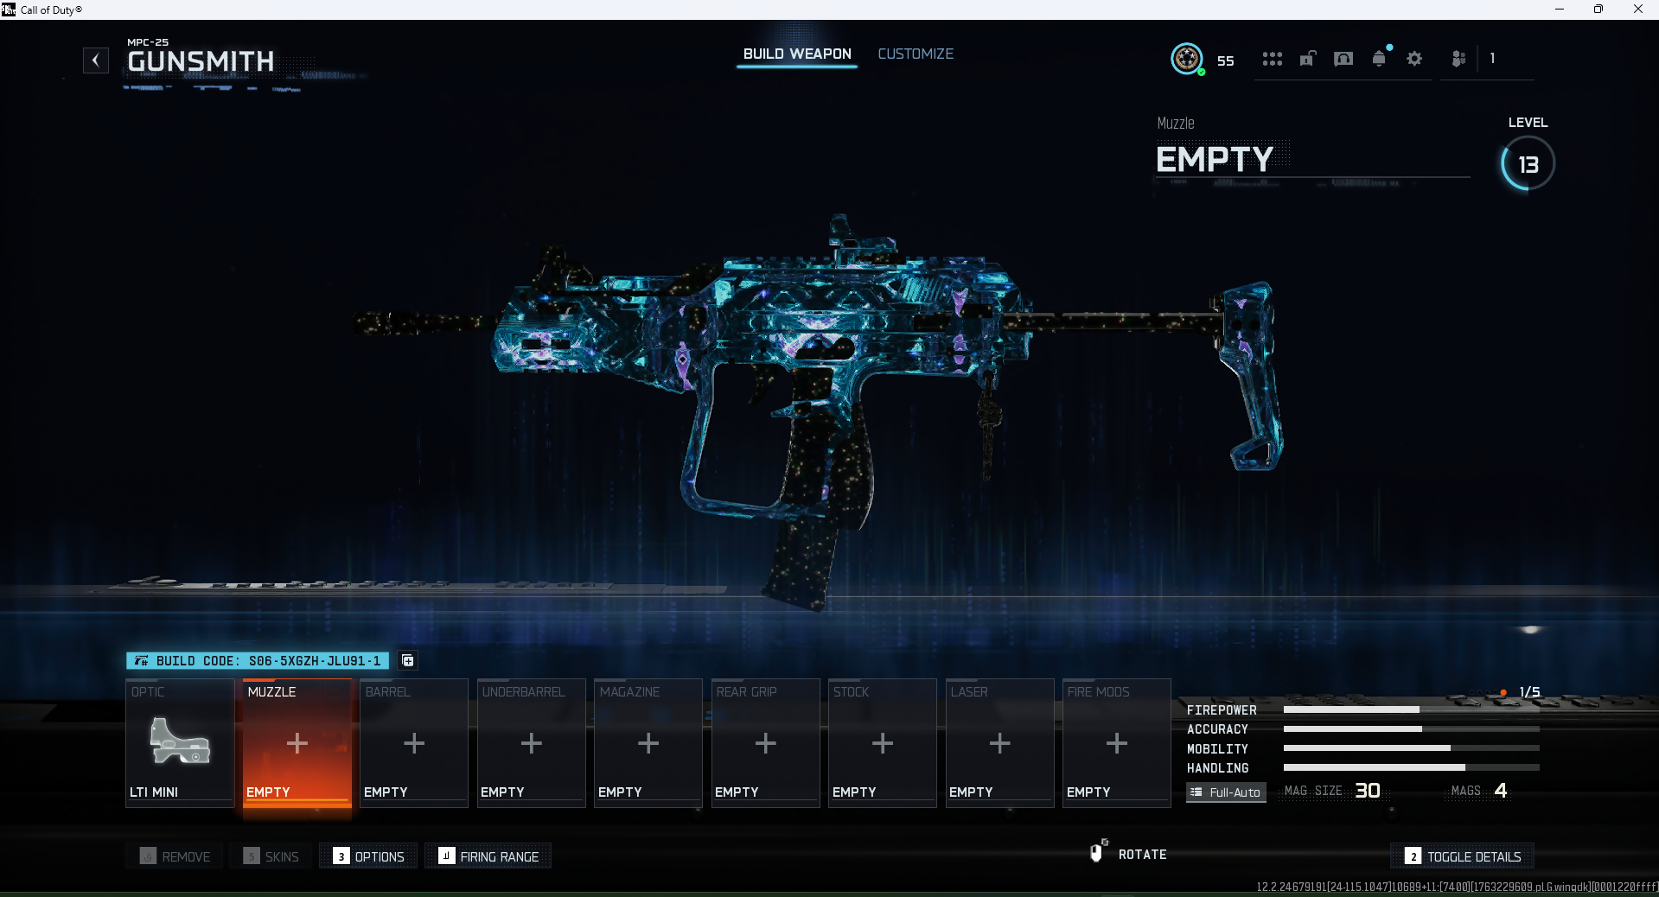Open the player rank emblem profile

point(1187,59)
